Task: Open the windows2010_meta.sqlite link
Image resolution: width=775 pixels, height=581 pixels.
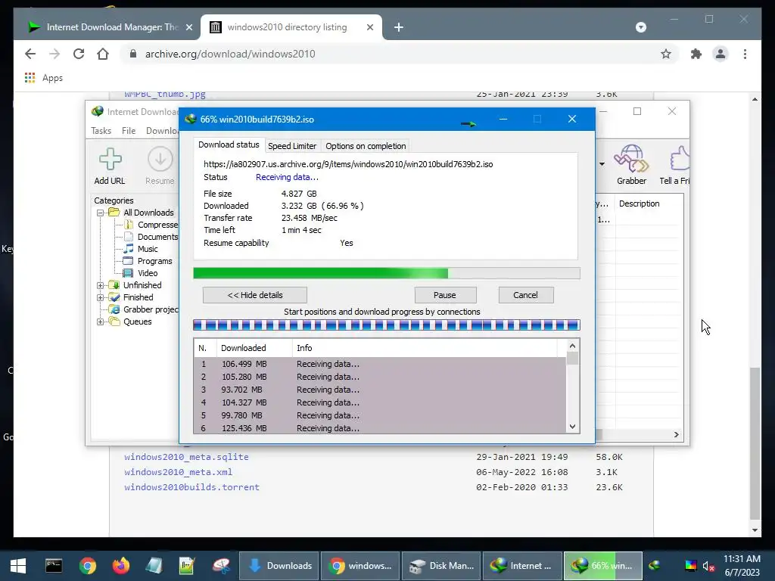Action: click(186, 457)
